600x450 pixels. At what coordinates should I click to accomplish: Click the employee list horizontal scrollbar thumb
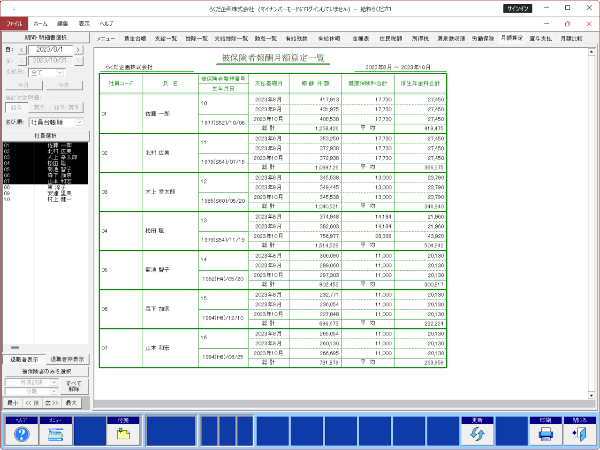(x=15, y=348)
